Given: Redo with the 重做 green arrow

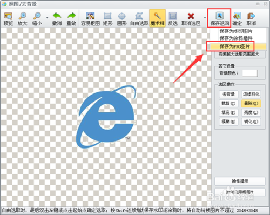Looking at the screenshot, I should [71, 19].
